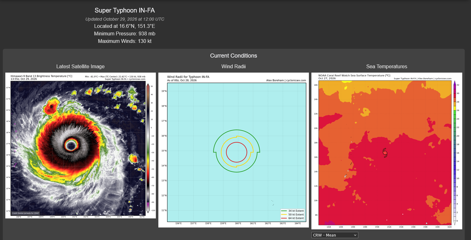Click the Super Typhoon IN-FA title
Image resolution: width=471 pixels, height=240 pixels.
pos(125,11)
